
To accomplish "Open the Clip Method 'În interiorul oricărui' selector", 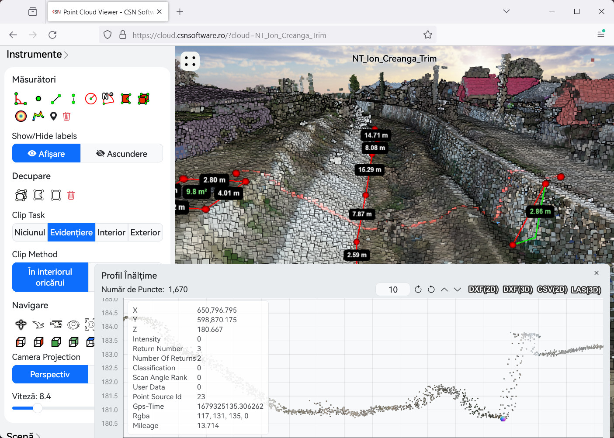I will tap(50, 277).
